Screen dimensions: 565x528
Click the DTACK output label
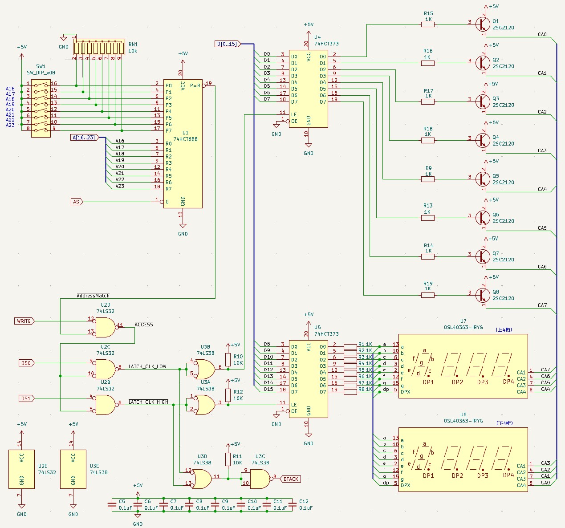290,479
